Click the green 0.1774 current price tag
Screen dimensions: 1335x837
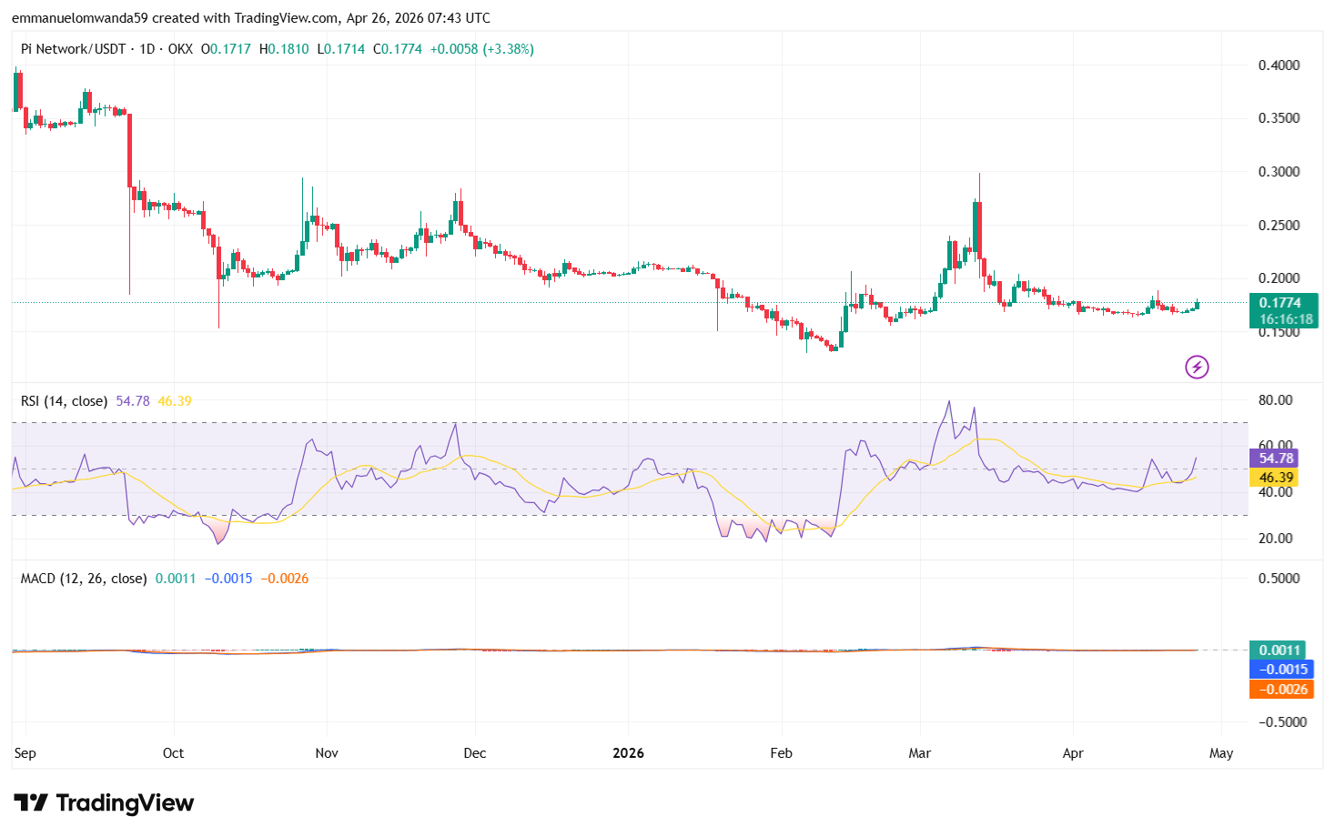[x=1283, y=303]
